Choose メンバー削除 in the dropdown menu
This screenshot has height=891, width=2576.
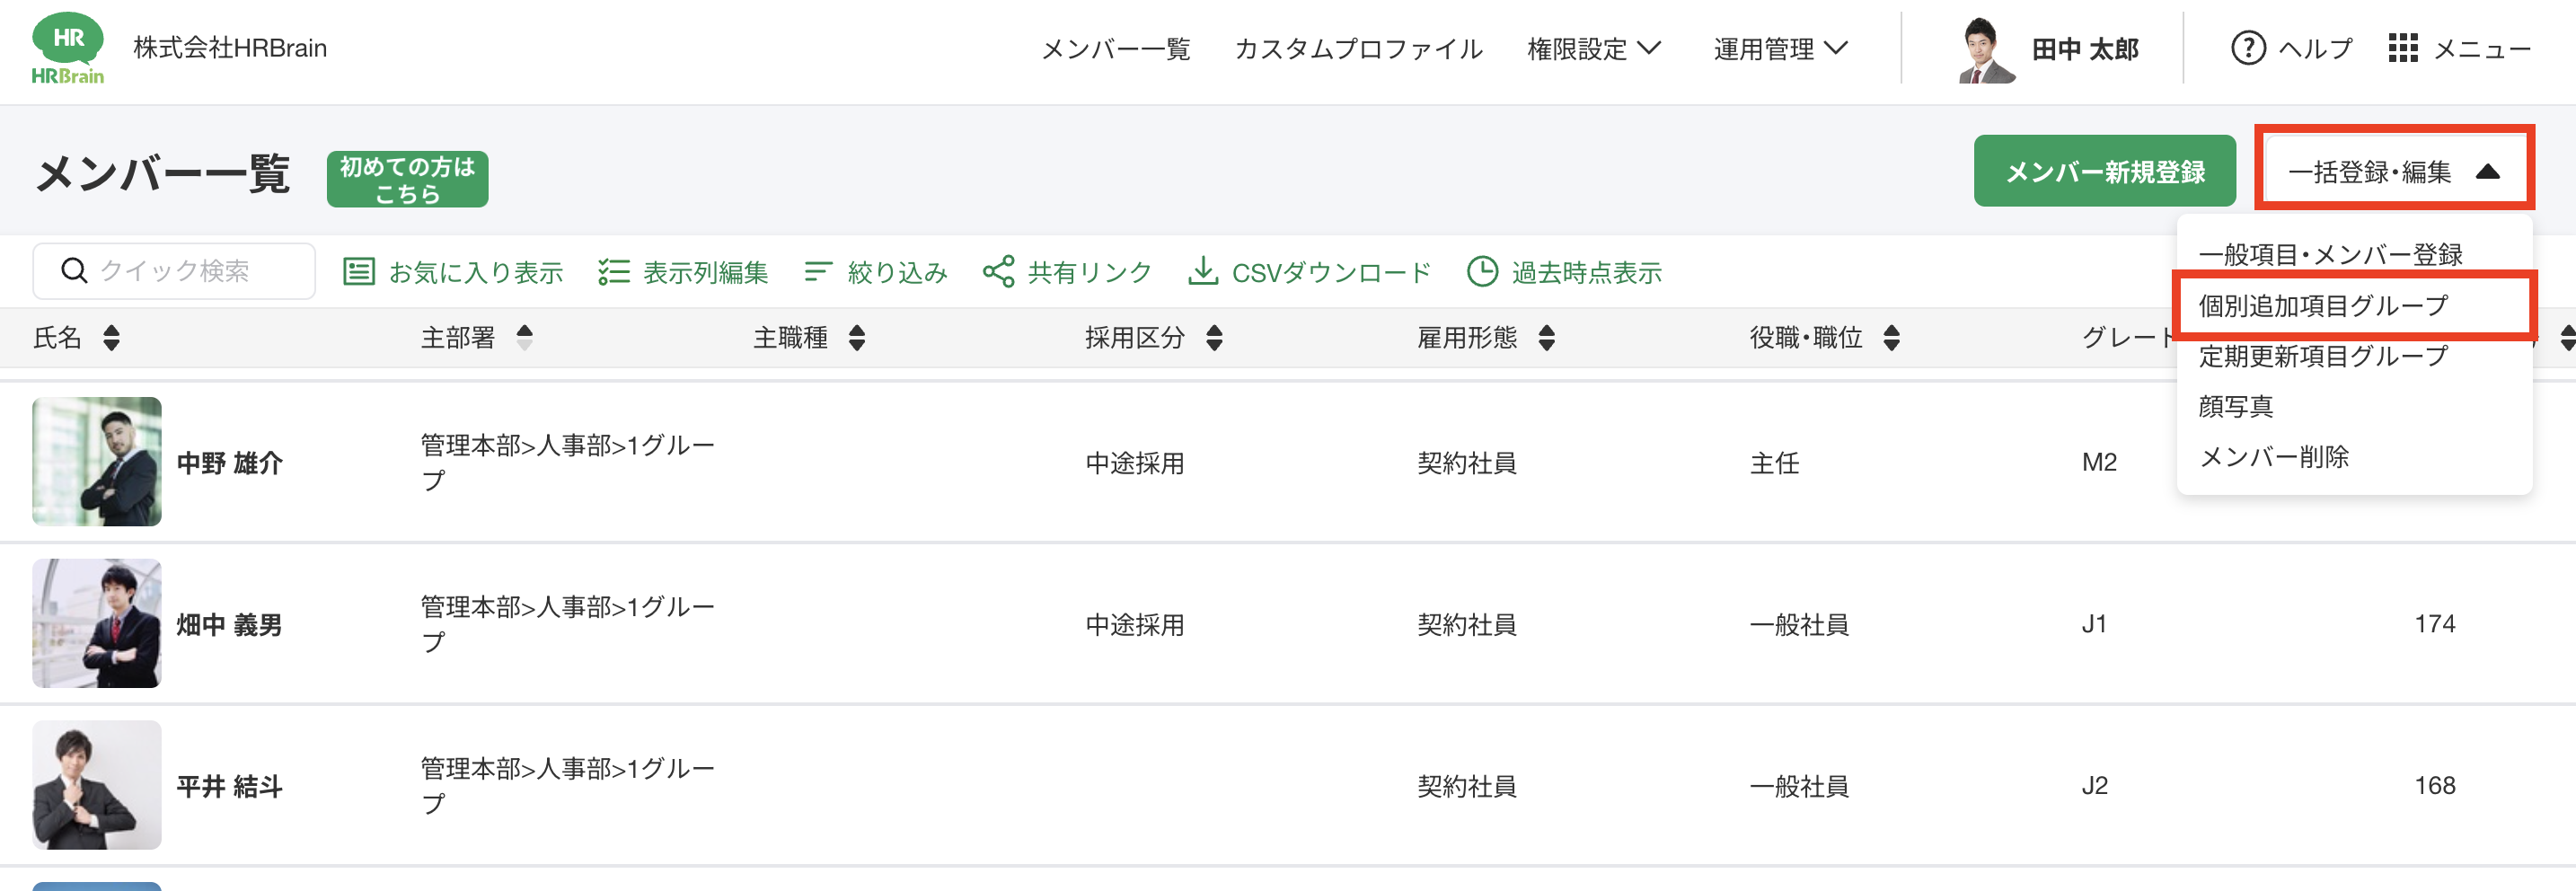pos(2274,457)
